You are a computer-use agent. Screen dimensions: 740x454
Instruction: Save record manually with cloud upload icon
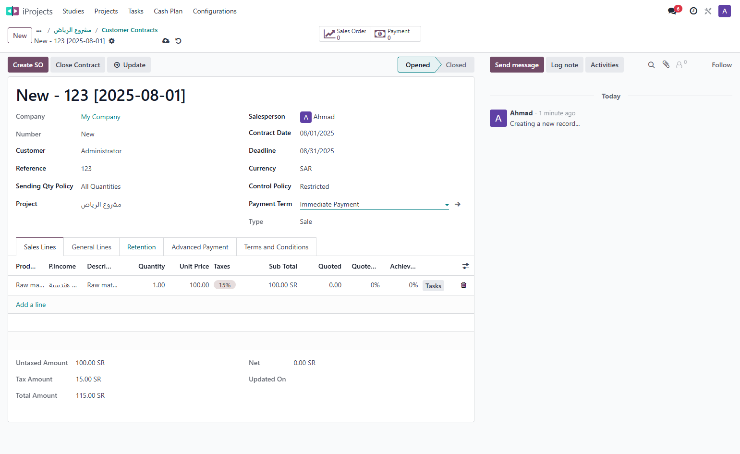[x=166, y=41]
